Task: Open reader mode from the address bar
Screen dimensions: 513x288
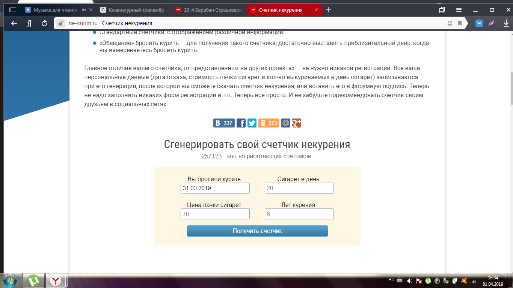Action: click(450, 23)
